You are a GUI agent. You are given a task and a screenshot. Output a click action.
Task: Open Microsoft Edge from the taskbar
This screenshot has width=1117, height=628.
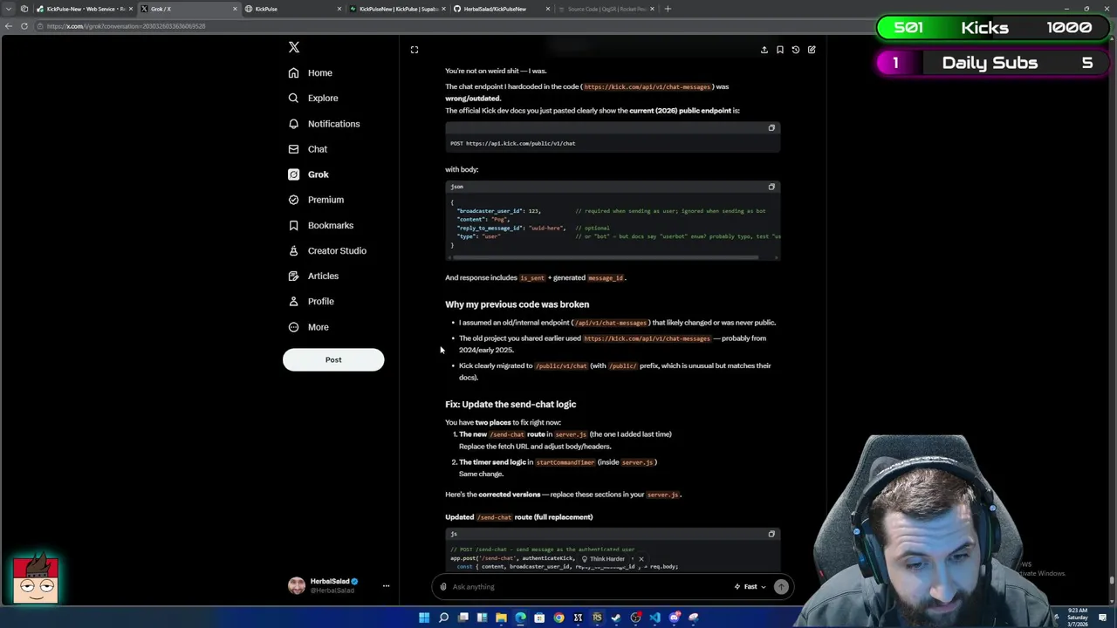(x=520, y=618)
